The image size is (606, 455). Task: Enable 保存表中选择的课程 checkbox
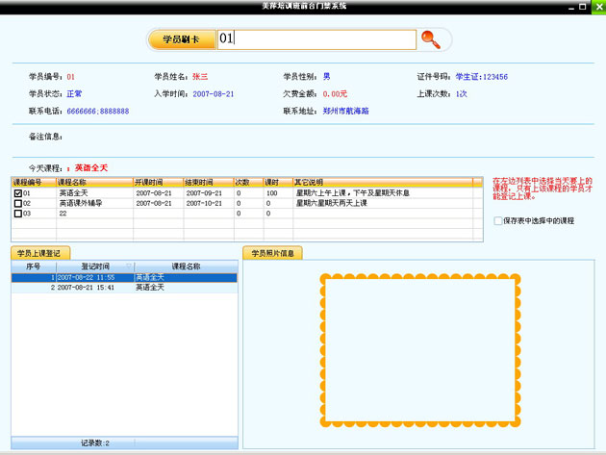497,220
